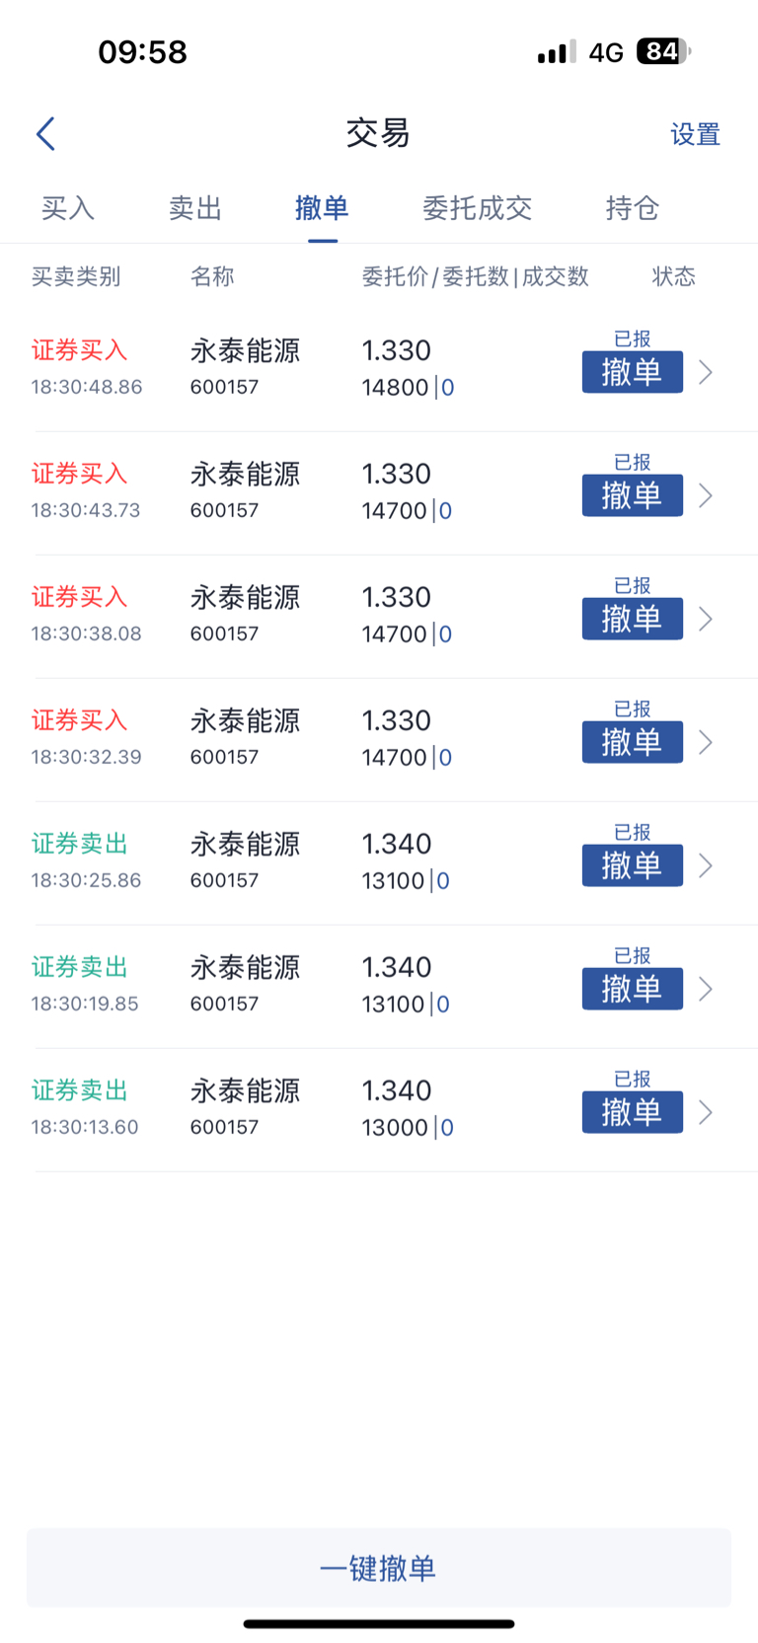758x1643 pixels.
Task: Select the 18:30:19.85 证券卖出 order row
Action: (x=379, y=987)
